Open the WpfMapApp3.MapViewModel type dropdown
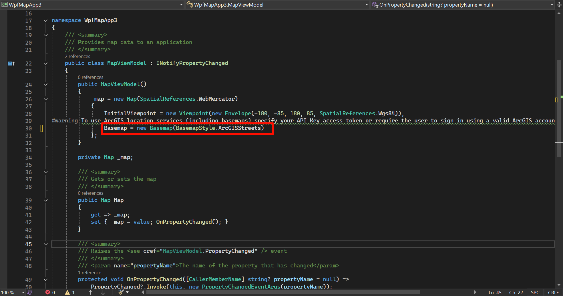563x296 pixels. tap(367, 5)
